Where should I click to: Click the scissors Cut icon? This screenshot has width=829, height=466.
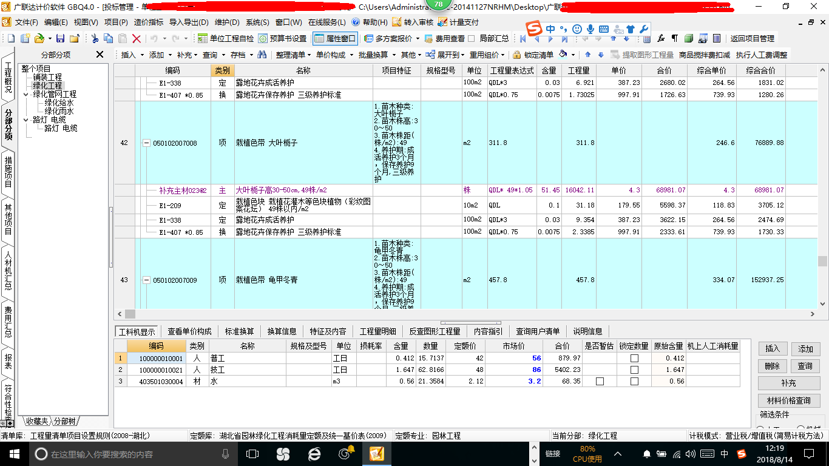[x=95, y=38]
